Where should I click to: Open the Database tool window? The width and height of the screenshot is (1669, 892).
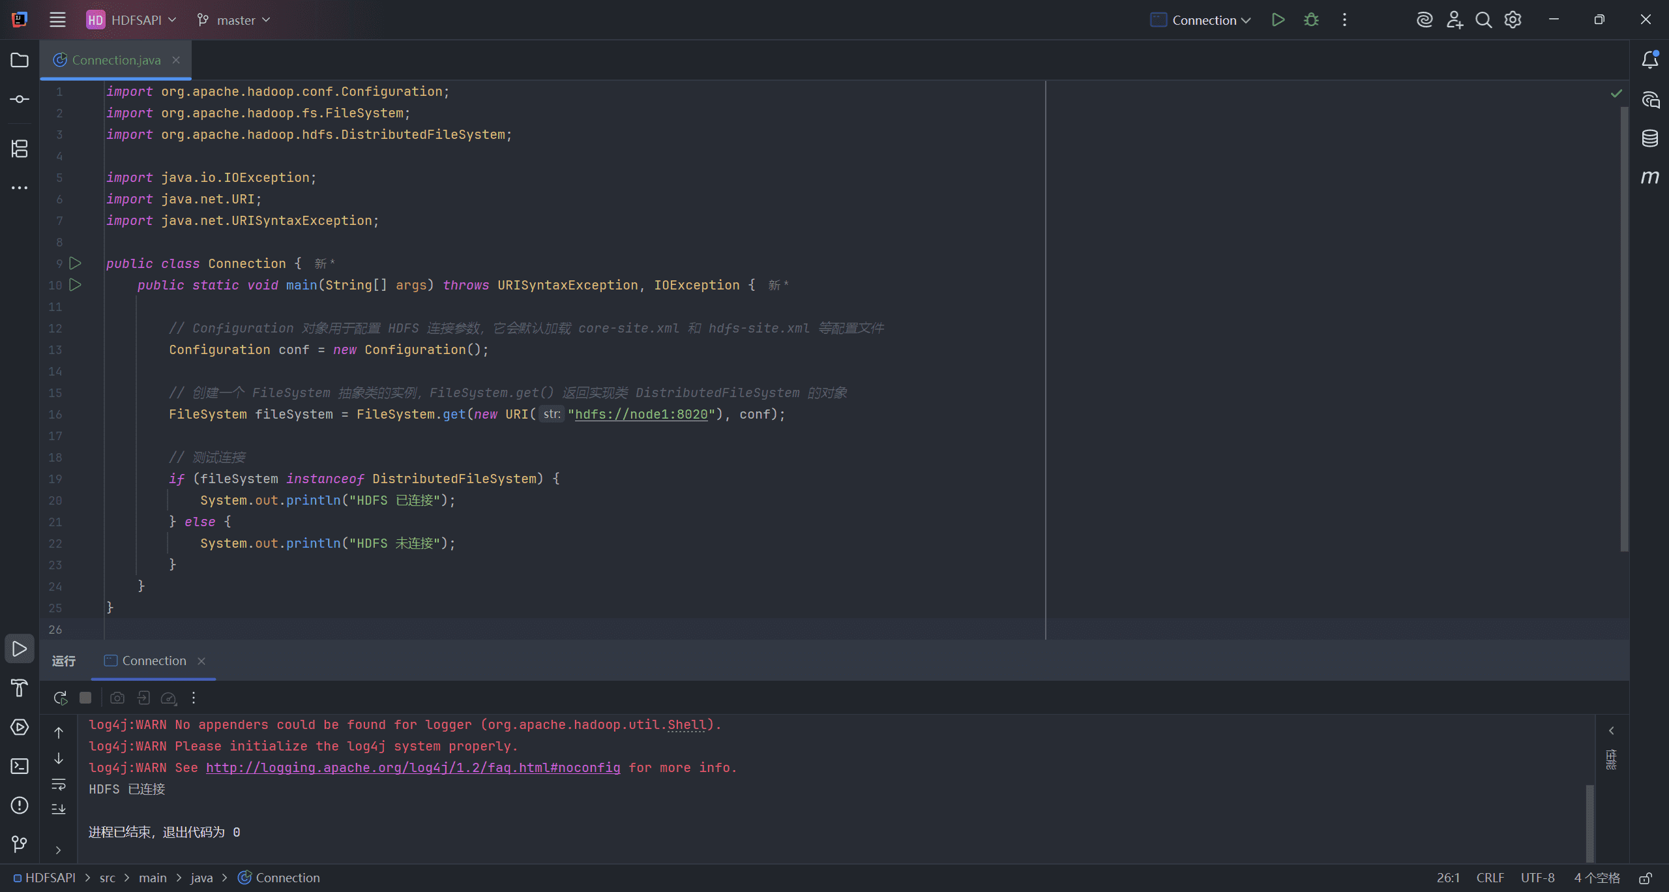pos(1650,138)
